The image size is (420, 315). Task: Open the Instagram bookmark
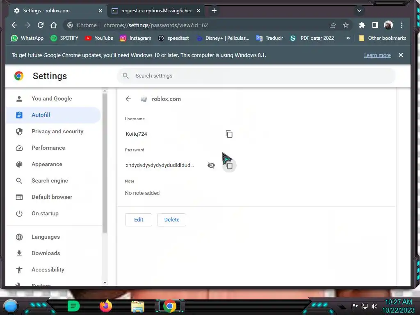[x=135, y=38]
